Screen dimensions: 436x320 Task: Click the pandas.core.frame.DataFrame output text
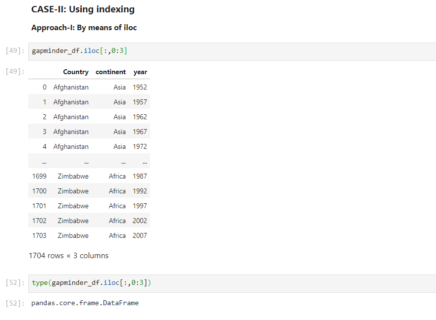point(85,303)
